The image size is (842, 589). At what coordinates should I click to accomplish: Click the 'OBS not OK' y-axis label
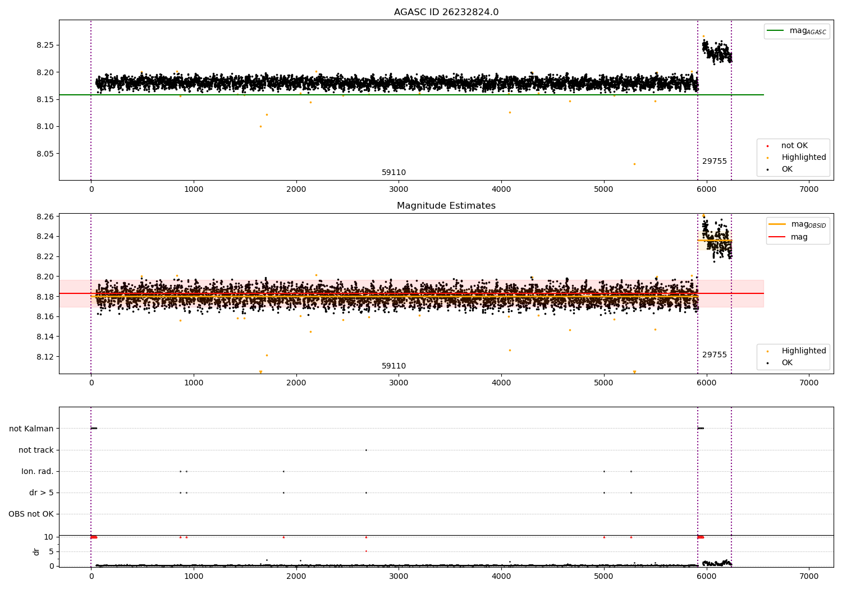tap(31, 514)
